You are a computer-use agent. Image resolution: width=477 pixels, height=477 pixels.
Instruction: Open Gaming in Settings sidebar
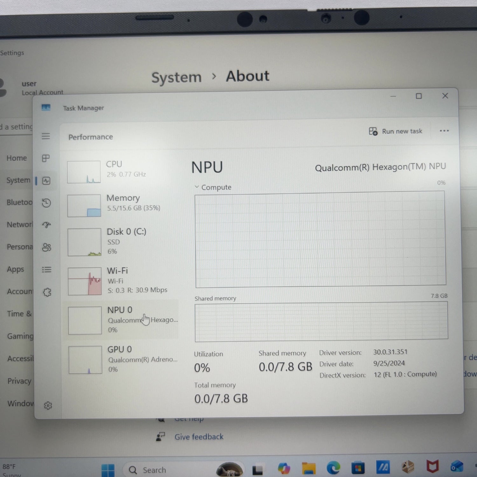coord(20,336)
